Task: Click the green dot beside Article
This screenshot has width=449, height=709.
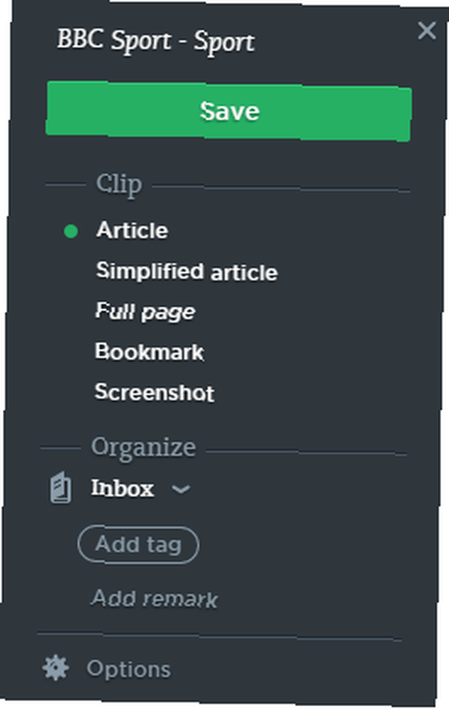Action: (70, 231)
